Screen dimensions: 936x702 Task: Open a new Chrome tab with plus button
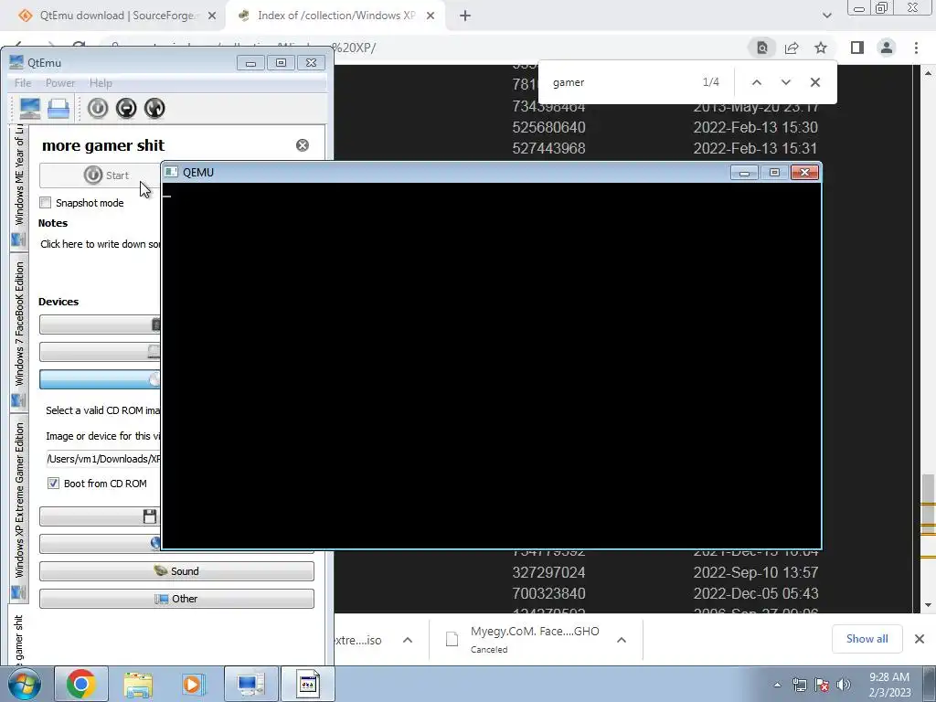point(465,16)
